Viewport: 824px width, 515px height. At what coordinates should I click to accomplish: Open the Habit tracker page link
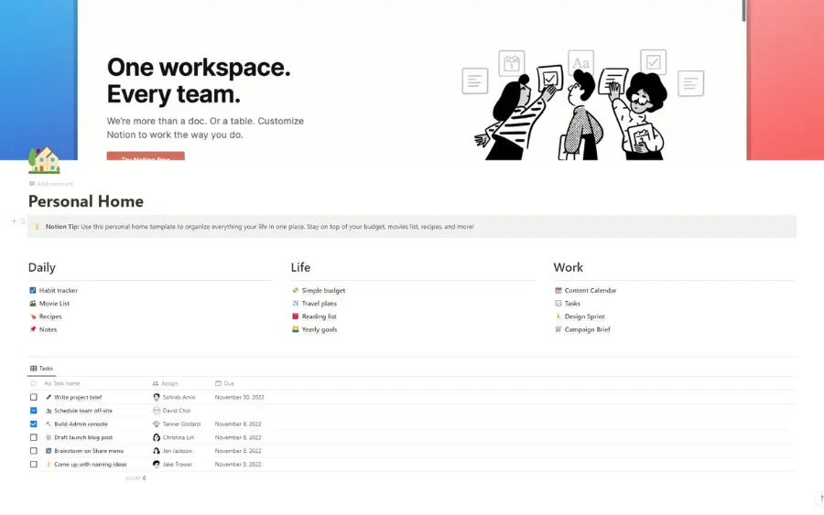coord(58,291)
